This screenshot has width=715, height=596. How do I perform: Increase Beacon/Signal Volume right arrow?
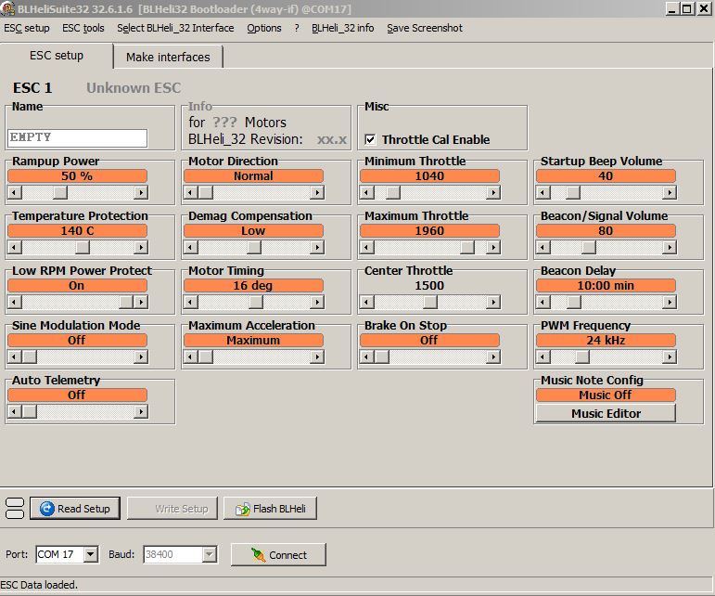(x=669, y=247)
